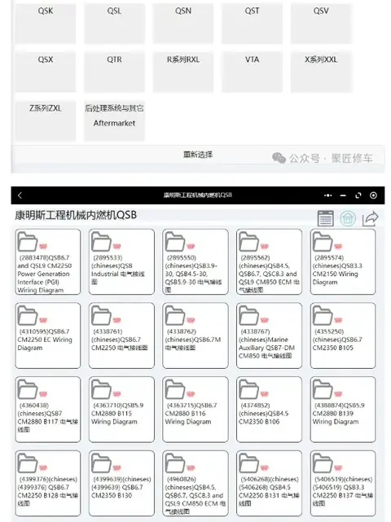Open folder icon for (5406519) QSB3.3 B137
Viewport: 391px width, 522px height.
323,463
